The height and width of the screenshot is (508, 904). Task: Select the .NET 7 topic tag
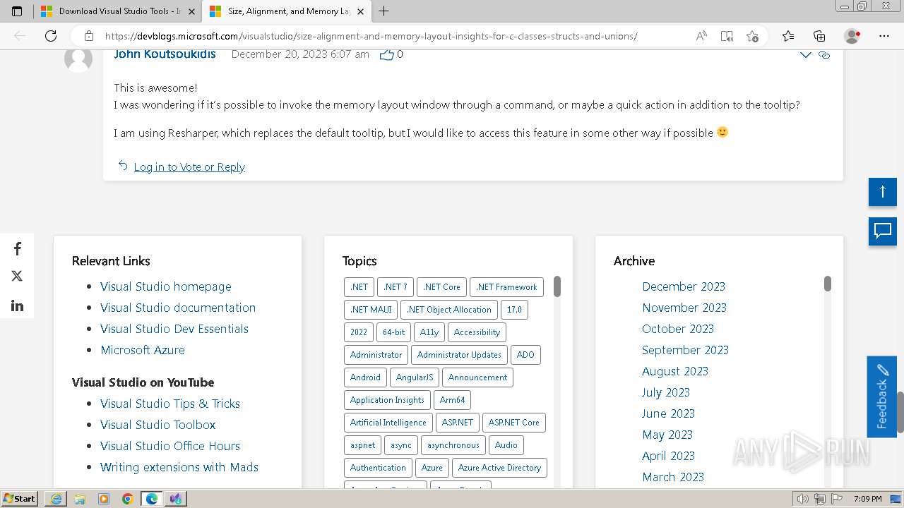(x=395, y=287)
